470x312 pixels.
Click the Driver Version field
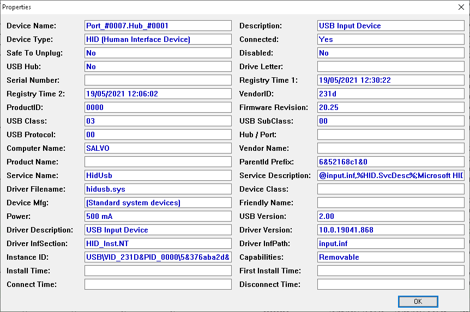point(391,230)
